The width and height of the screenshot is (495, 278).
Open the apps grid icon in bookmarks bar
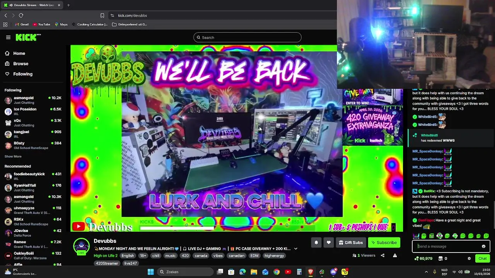pos(5,24)
